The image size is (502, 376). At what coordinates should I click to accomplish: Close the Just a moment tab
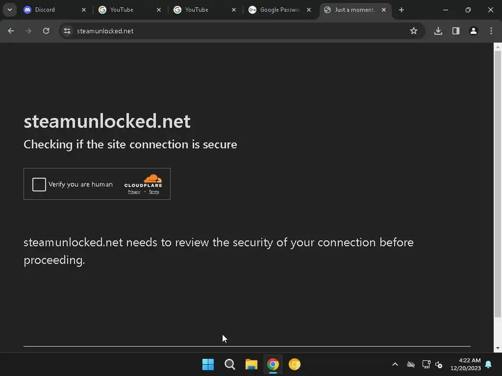[384, 10]
